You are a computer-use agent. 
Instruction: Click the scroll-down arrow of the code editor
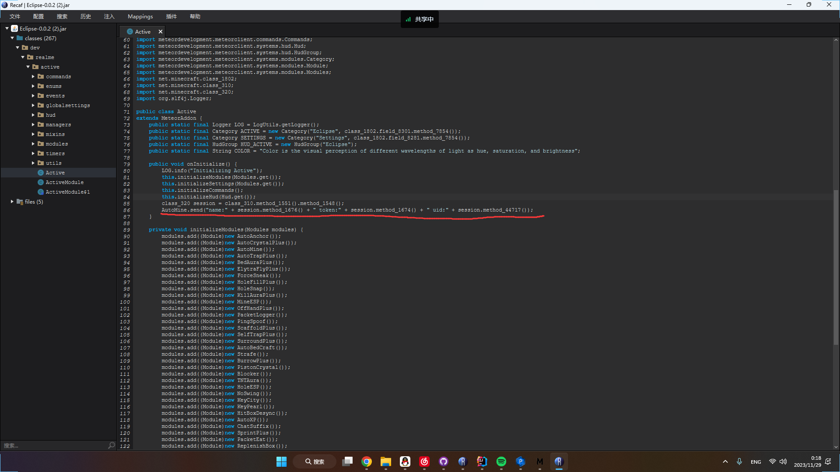click(x=836, y=447)
